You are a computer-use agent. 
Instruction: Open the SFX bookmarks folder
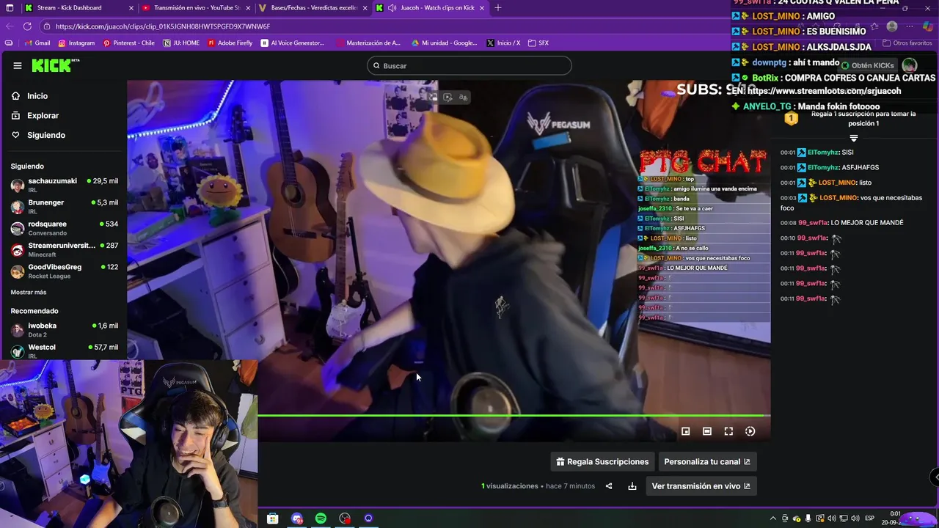coord(538,43)
